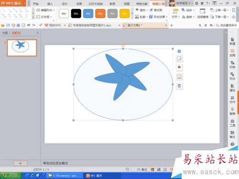Switch to the 插入 ribbon tab
This screenshot has width=239, height=179.
[50, 3]
